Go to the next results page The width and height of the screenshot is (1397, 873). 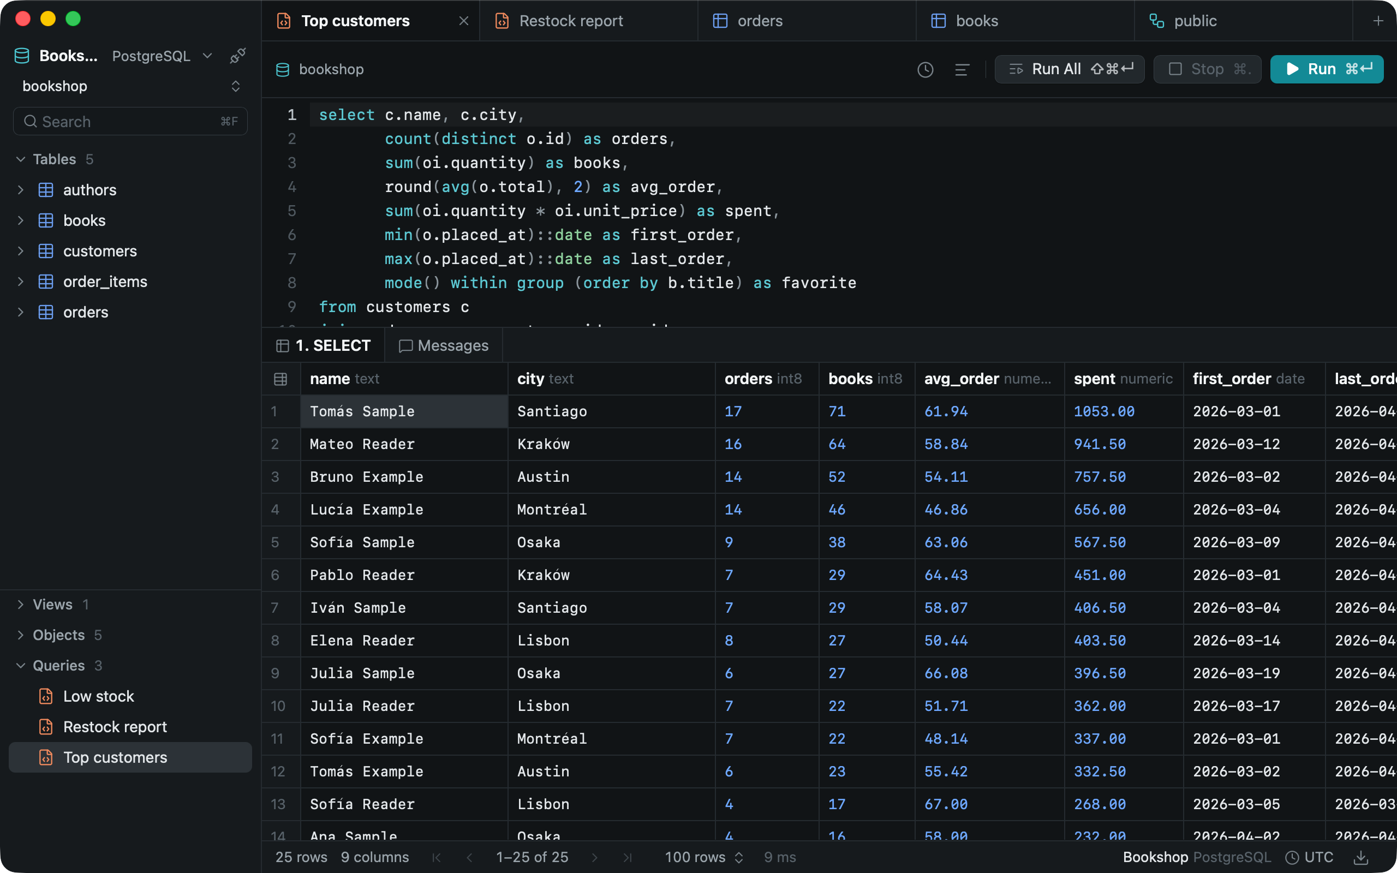point(595,857)
